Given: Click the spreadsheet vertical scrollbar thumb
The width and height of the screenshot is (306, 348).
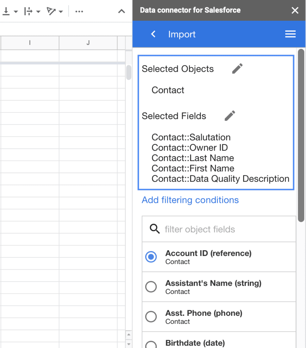Looking at the screenshot, I should [129, 72].
